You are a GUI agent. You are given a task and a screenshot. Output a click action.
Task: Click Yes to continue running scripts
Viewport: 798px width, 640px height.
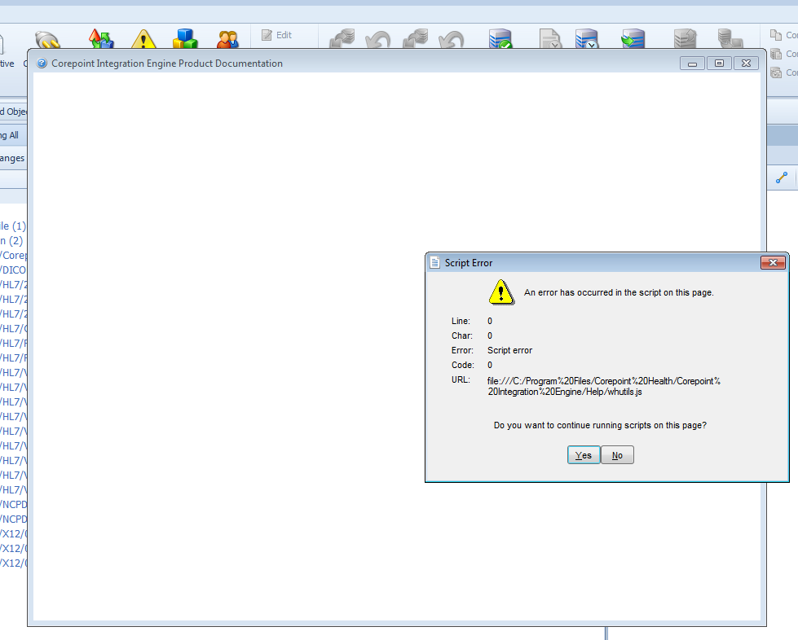click(584, 455)
